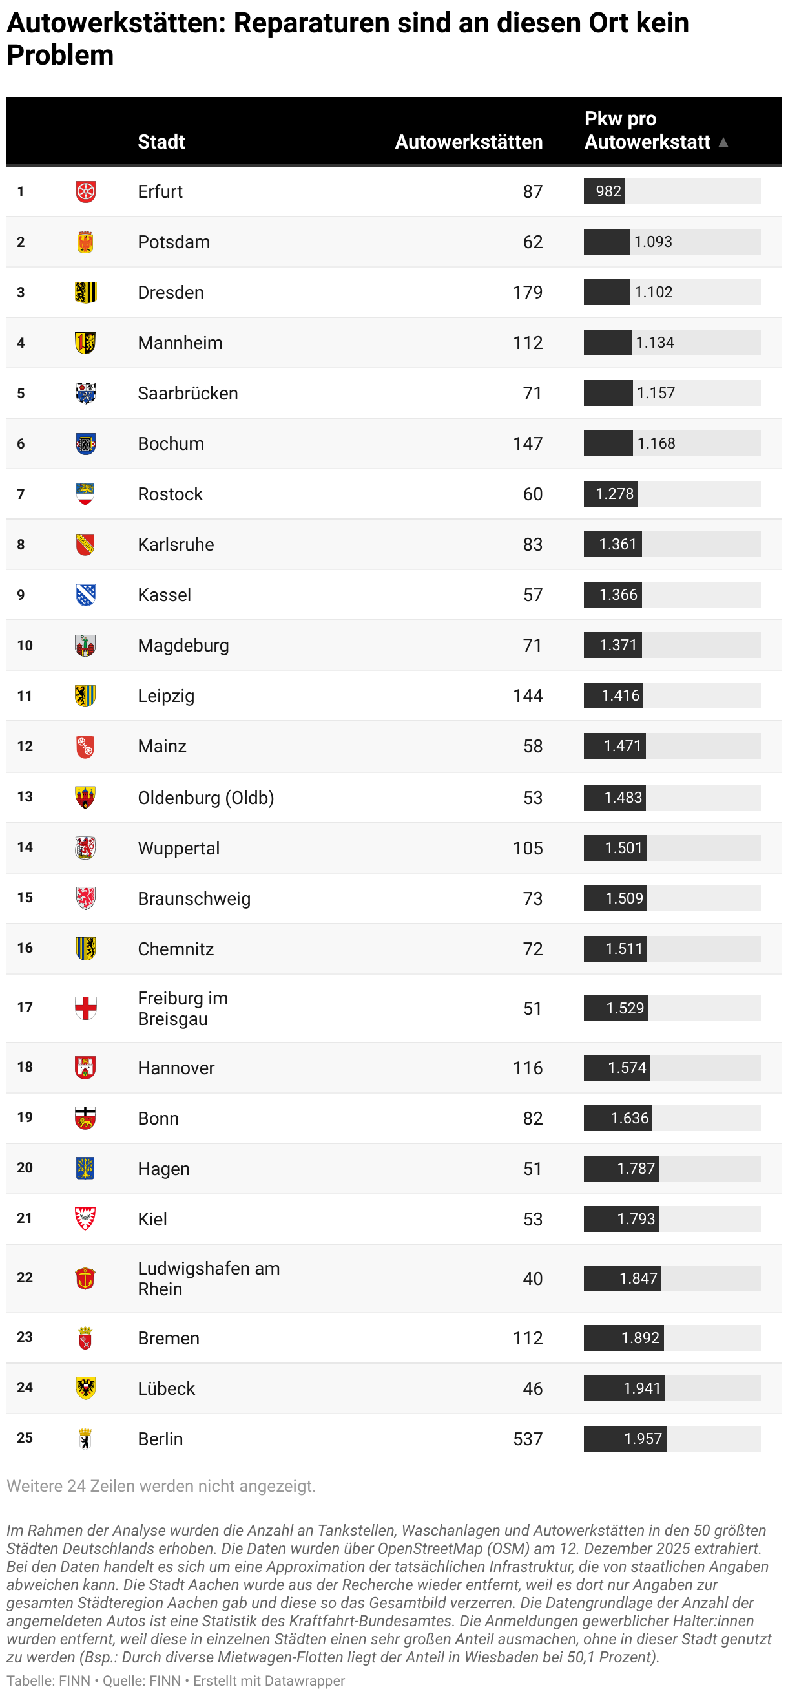Click the Lübeck eagle crest icon
Image resolution: width=788 pixels, height=1696 pixels.
pos(85,1388)
